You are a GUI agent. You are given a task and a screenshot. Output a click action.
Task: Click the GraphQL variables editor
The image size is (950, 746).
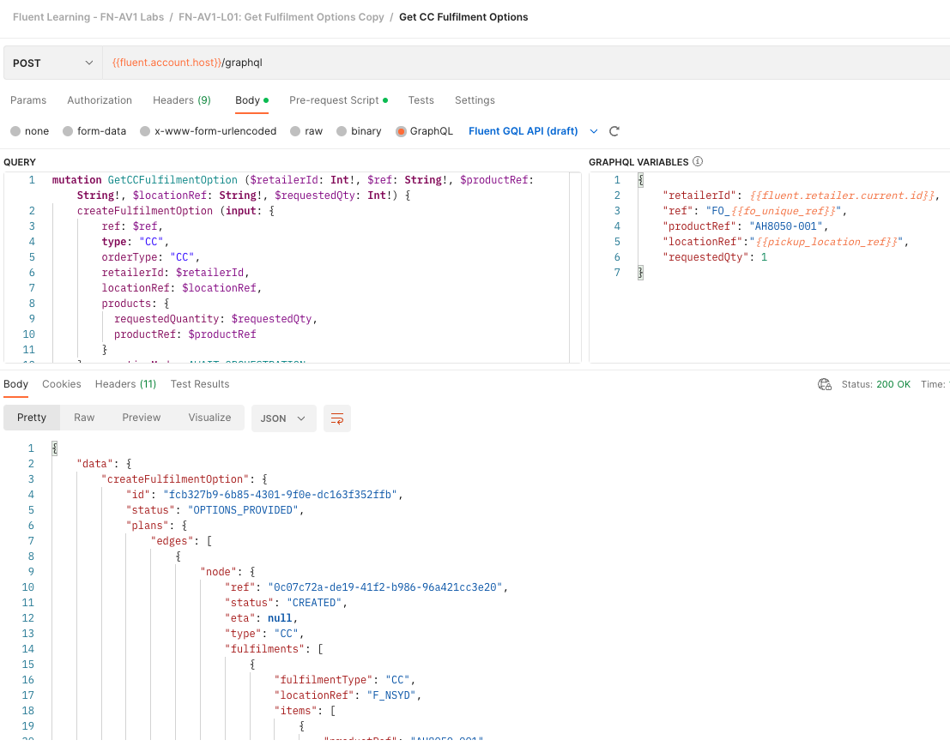point(770,268)
